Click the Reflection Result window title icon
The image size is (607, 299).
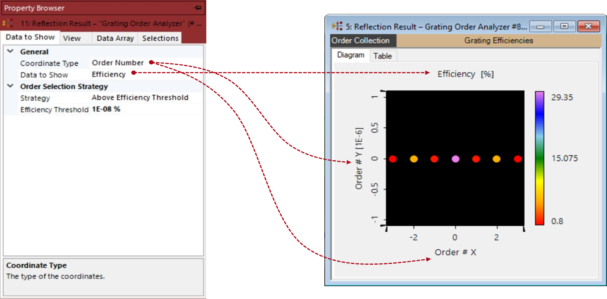(x=337, y=26)
